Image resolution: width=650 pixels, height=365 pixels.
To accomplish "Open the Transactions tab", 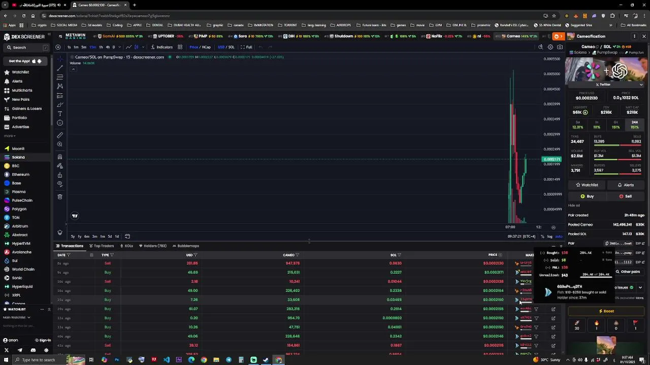I will [x=70, y=246].
